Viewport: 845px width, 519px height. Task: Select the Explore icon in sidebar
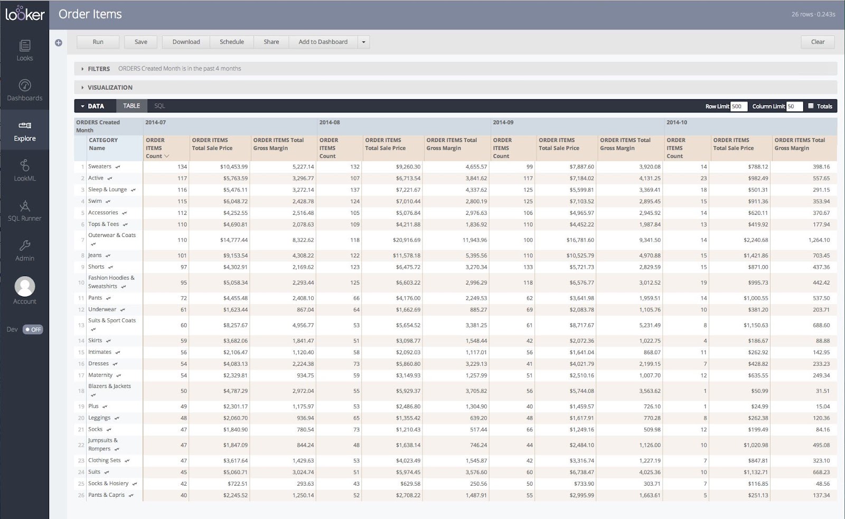click(24, 130)
